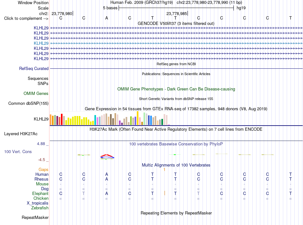
Task: Click the Sequences publications track label
Action: (x=38, y=78)
